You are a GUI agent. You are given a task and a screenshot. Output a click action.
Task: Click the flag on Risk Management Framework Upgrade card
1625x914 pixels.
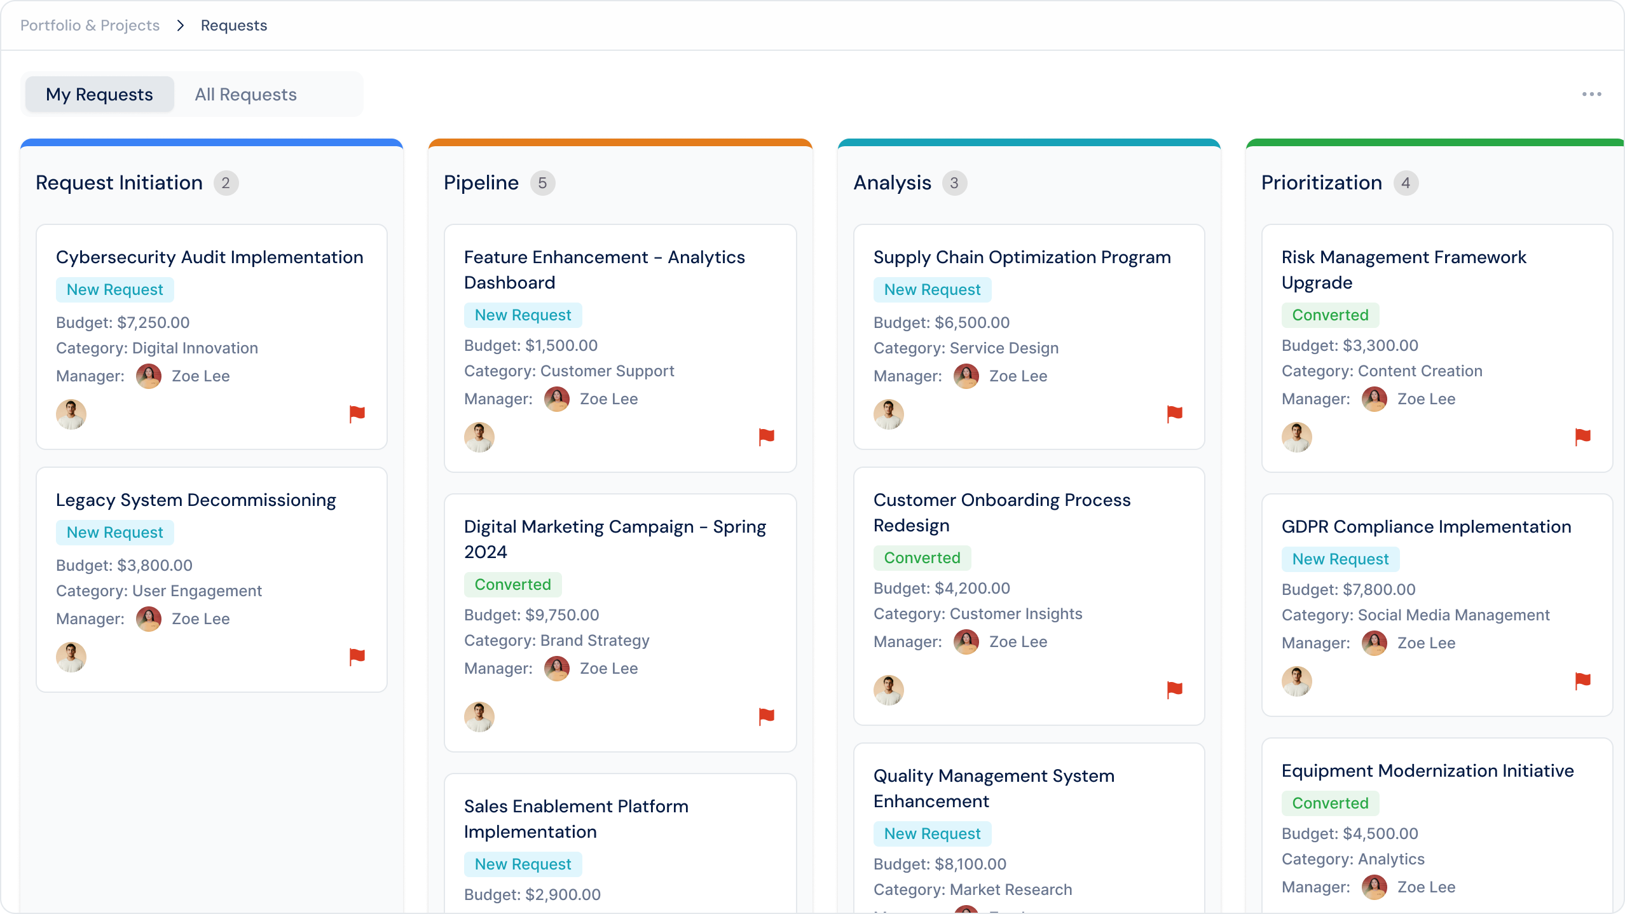pos(1583,437)
